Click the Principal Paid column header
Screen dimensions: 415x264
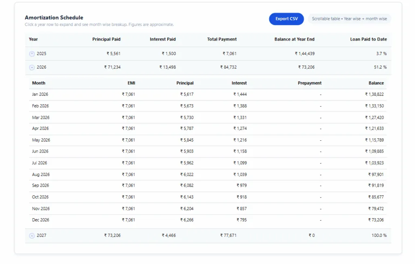tap(106, 39)
